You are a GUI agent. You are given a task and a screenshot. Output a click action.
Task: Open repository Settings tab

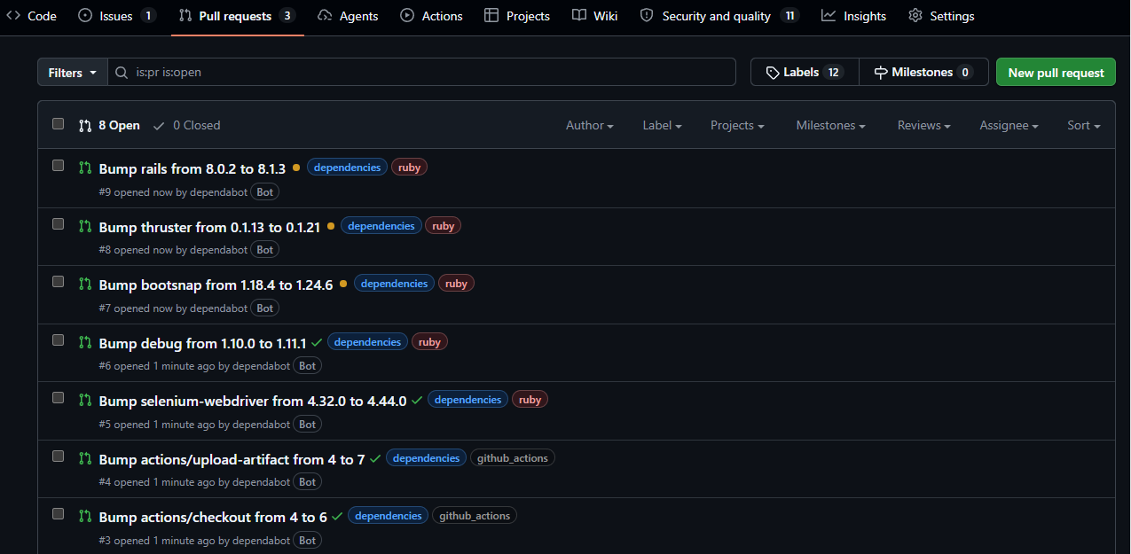[x=941, y=16]
